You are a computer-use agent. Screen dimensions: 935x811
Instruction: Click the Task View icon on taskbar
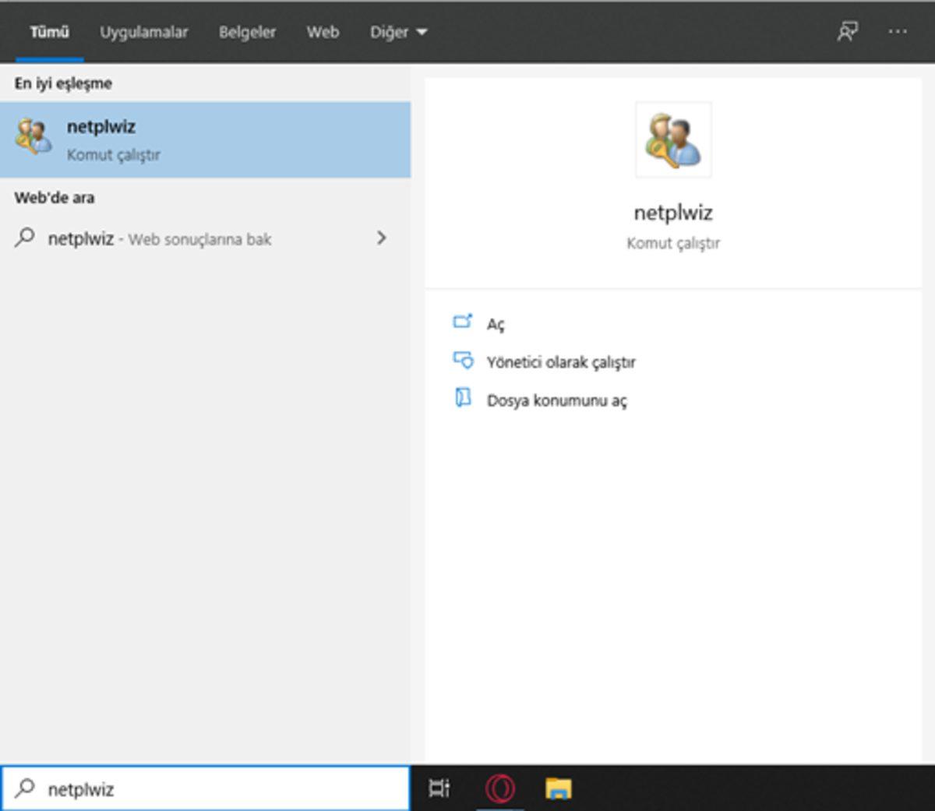439,788
